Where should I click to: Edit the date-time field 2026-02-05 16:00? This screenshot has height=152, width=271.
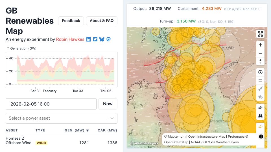[51, 104]
